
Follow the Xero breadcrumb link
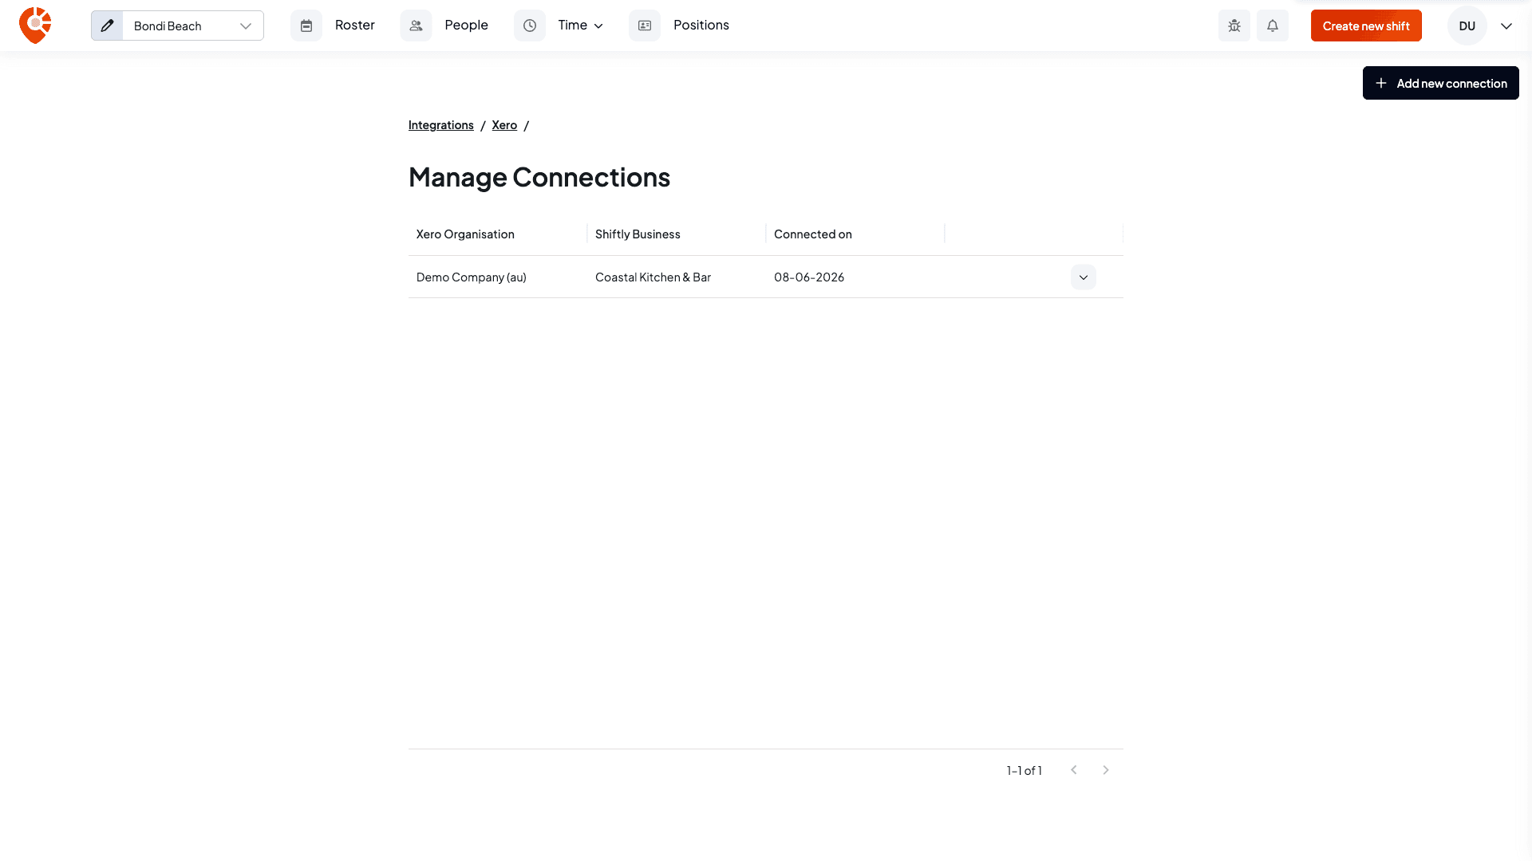click(504, 125)
